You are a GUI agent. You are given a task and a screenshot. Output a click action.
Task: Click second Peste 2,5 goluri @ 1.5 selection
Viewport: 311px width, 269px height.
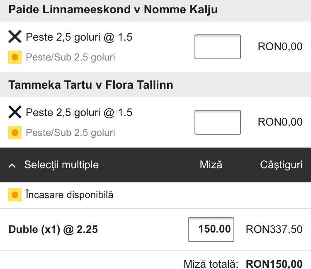[x=79, y=113]
